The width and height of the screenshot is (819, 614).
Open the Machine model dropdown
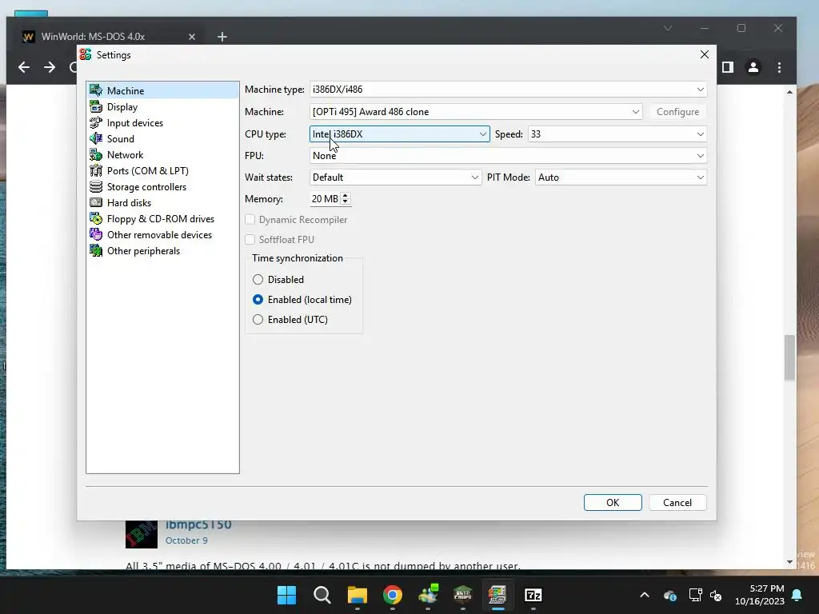point(476,112)
